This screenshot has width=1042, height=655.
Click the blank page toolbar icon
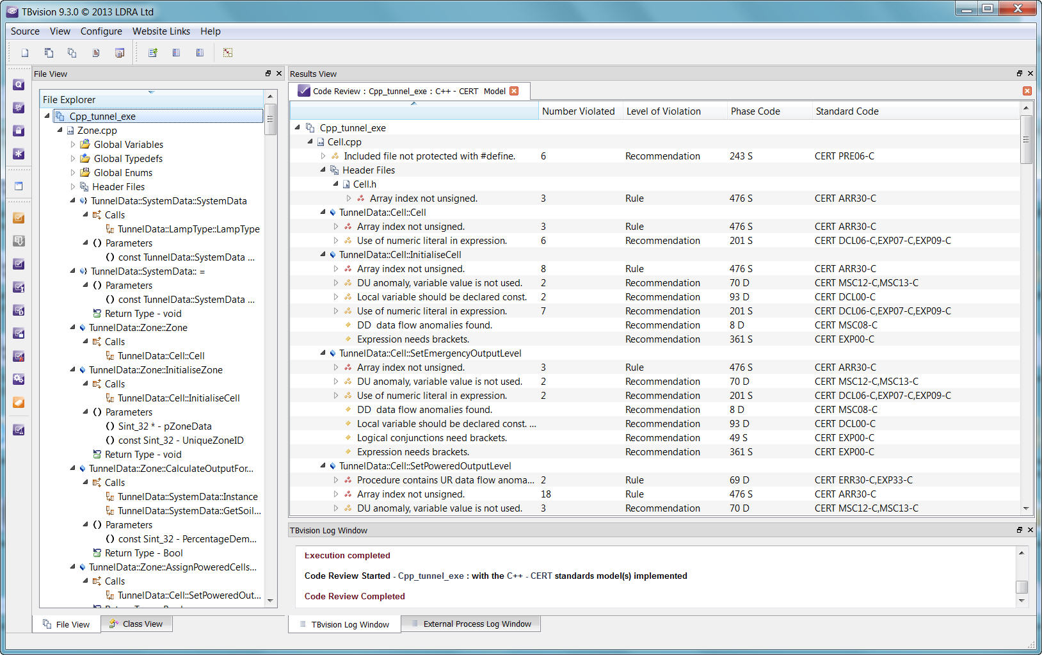(x=25, y=53)
